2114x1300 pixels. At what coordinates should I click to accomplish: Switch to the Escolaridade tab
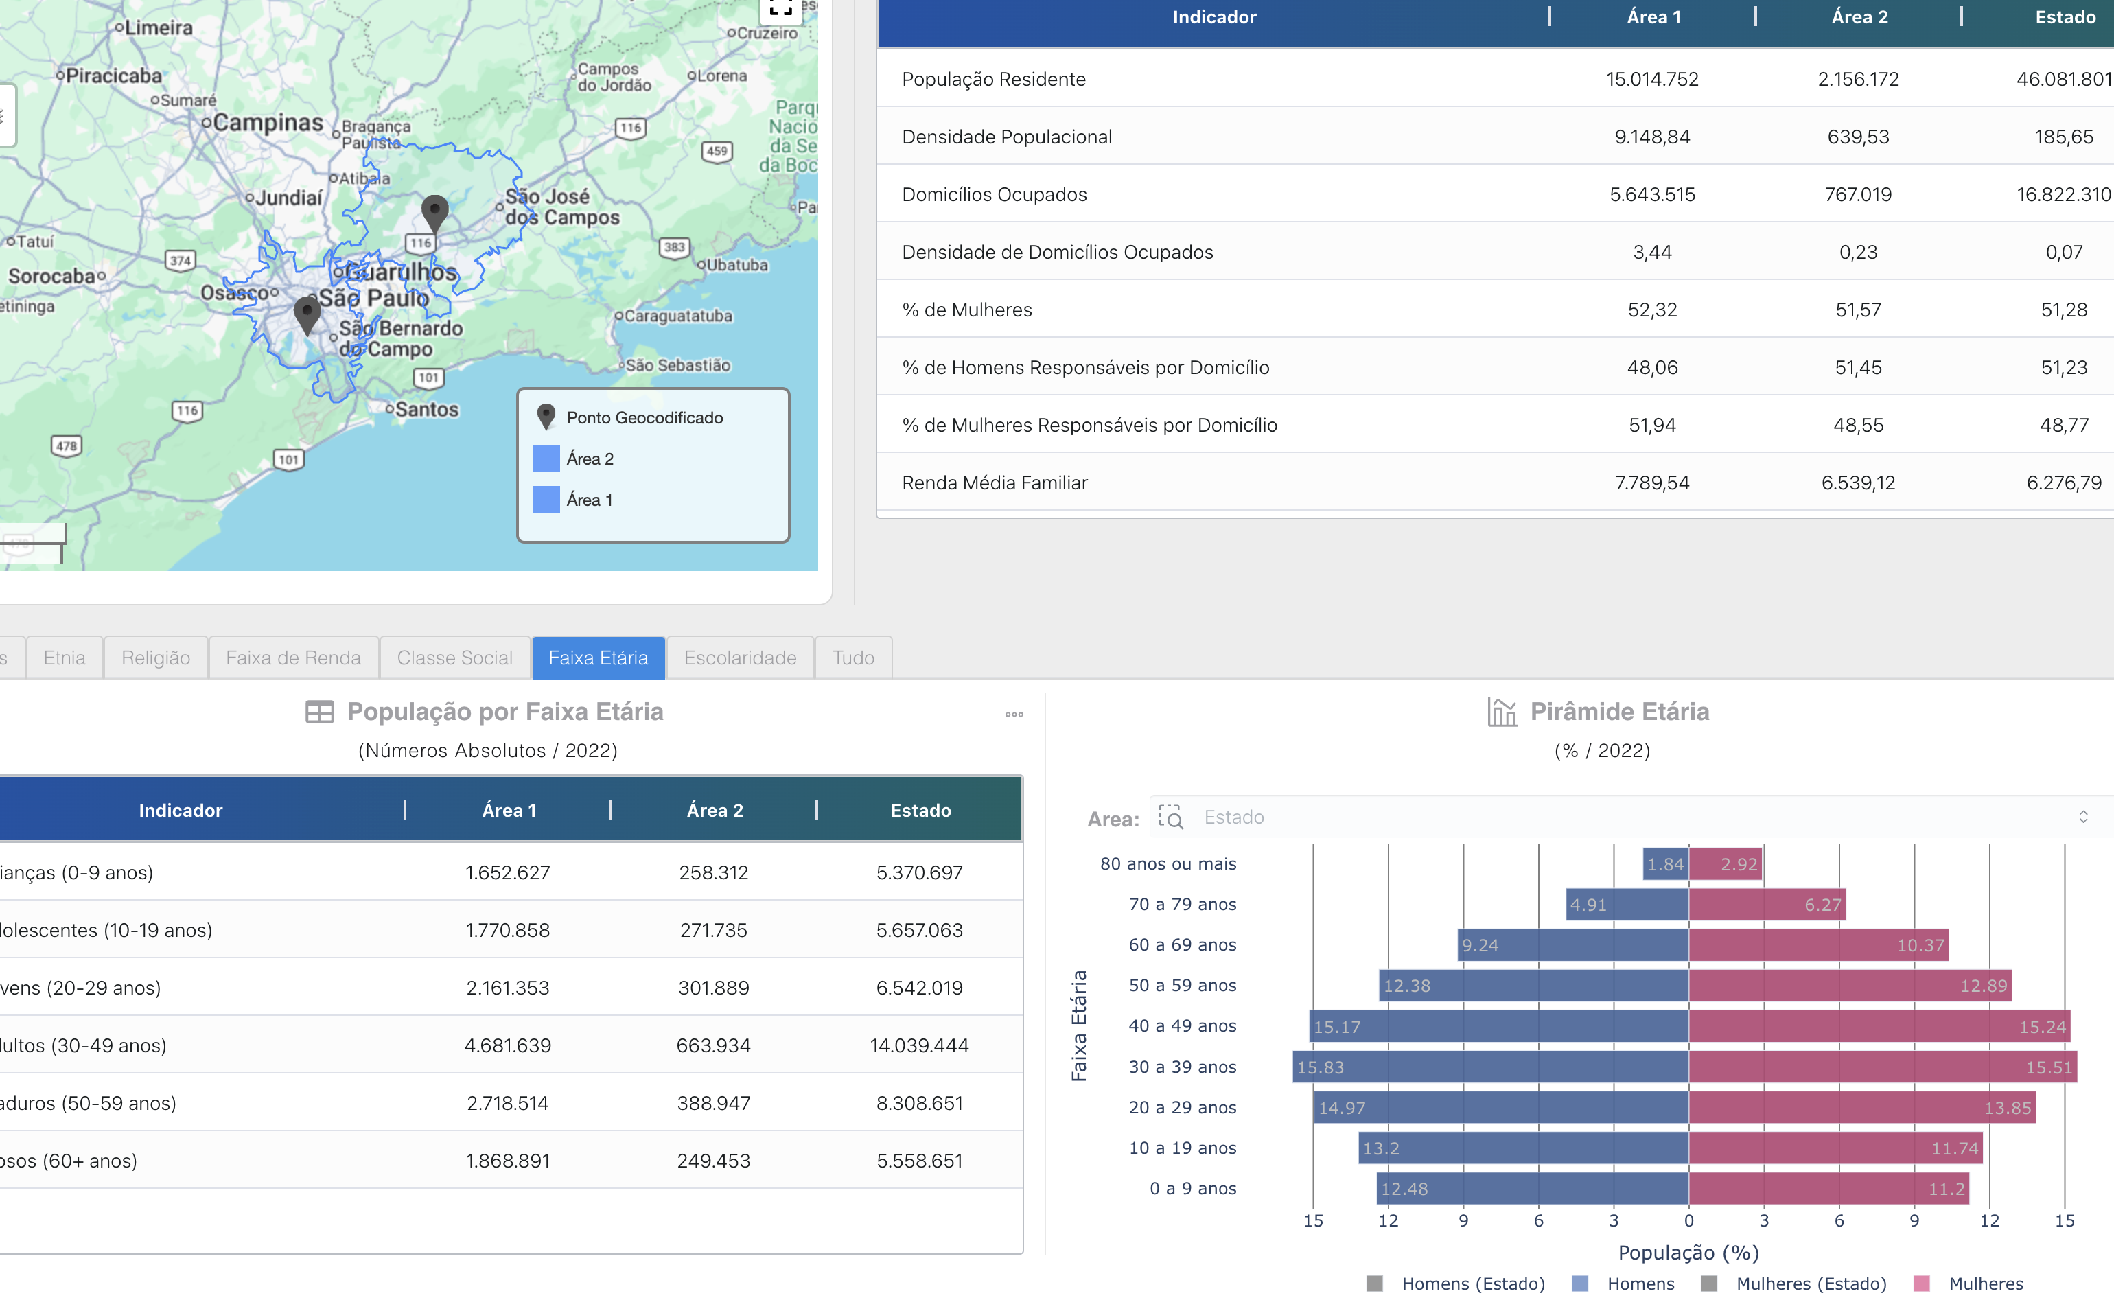740,658
